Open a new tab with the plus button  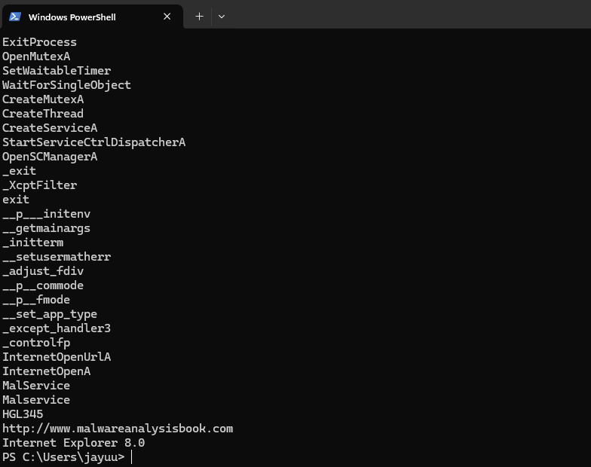tap(199, 17)
